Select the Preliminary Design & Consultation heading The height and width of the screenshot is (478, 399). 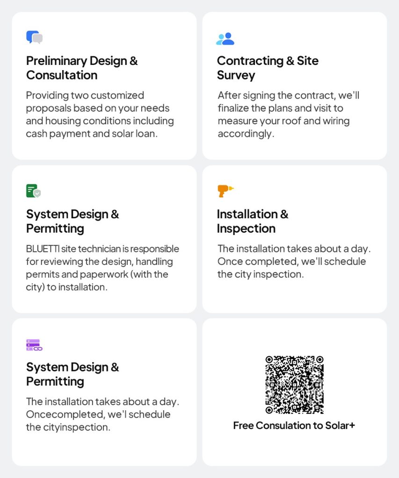tap(82, 68)
